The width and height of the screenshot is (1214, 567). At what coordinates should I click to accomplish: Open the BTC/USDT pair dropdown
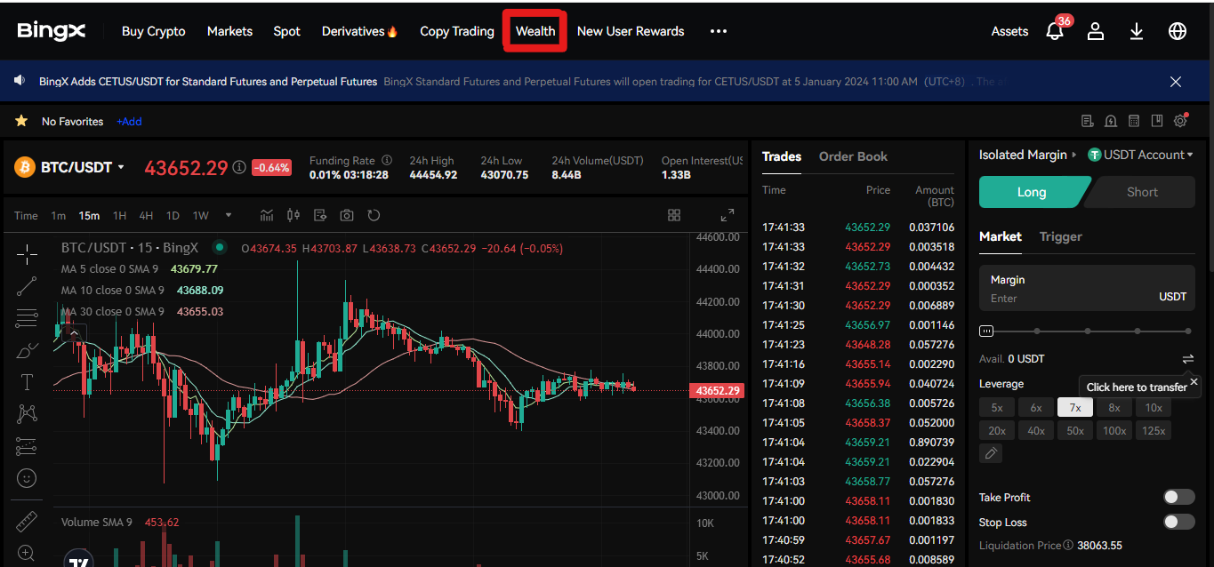[121, 167]
